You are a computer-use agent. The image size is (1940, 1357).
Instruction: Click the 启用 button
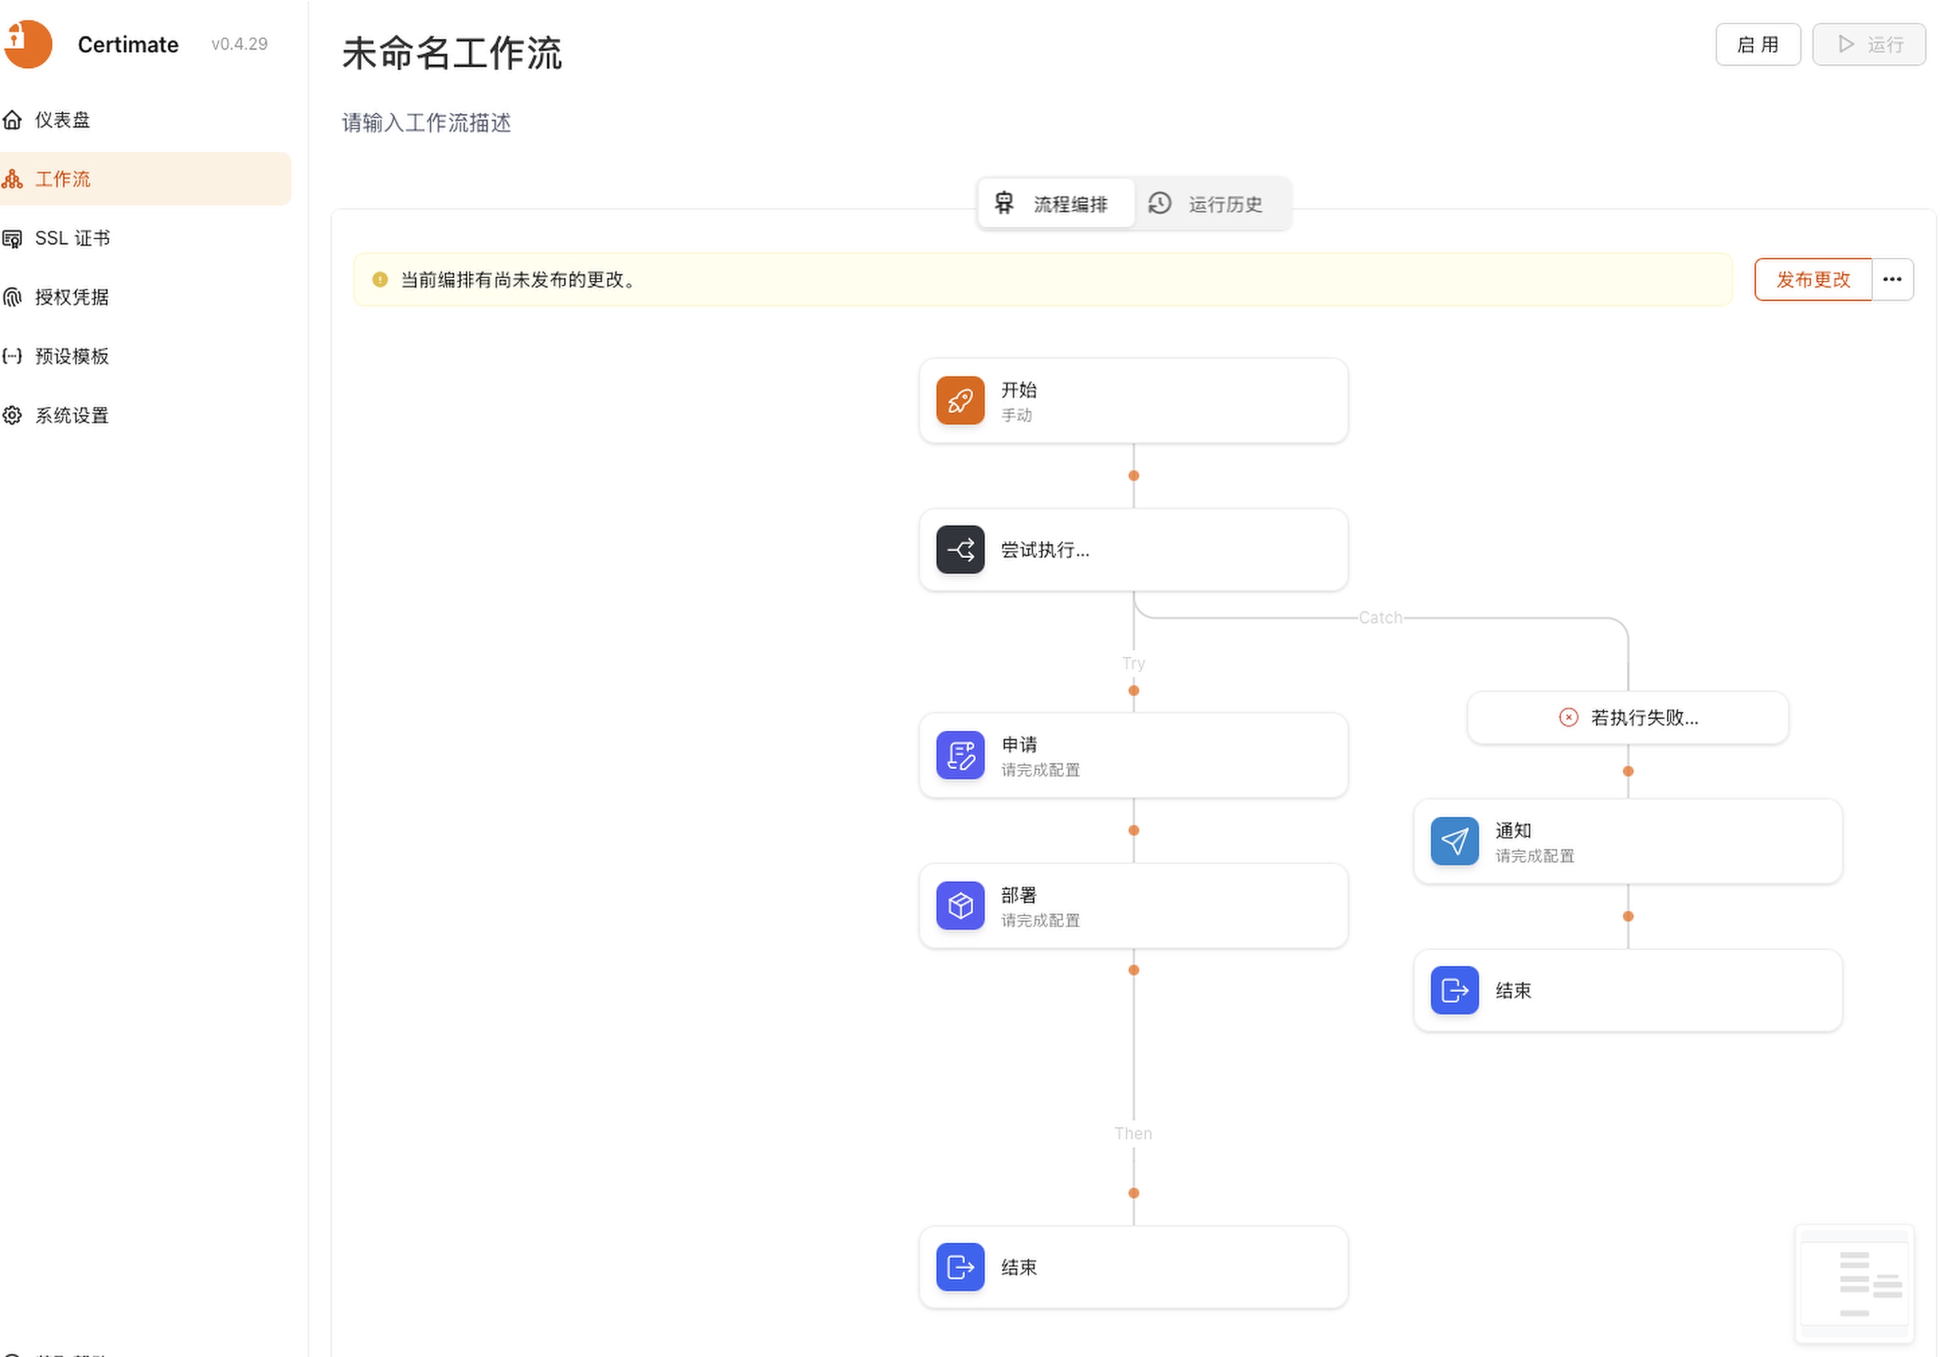pyautogui.click(x=1757, y=44)
